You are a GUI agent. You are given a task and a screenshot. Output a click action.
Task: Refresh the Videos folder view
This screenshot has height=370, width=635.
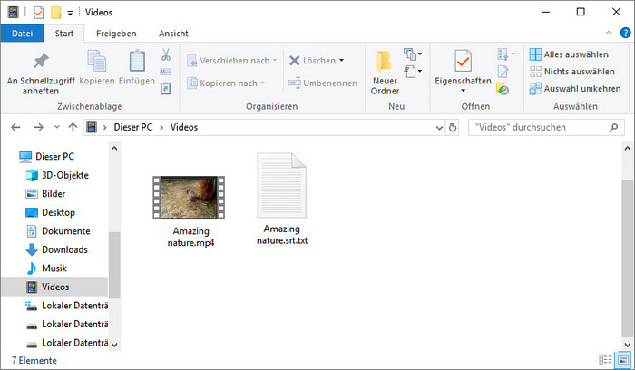pos(453,128)
